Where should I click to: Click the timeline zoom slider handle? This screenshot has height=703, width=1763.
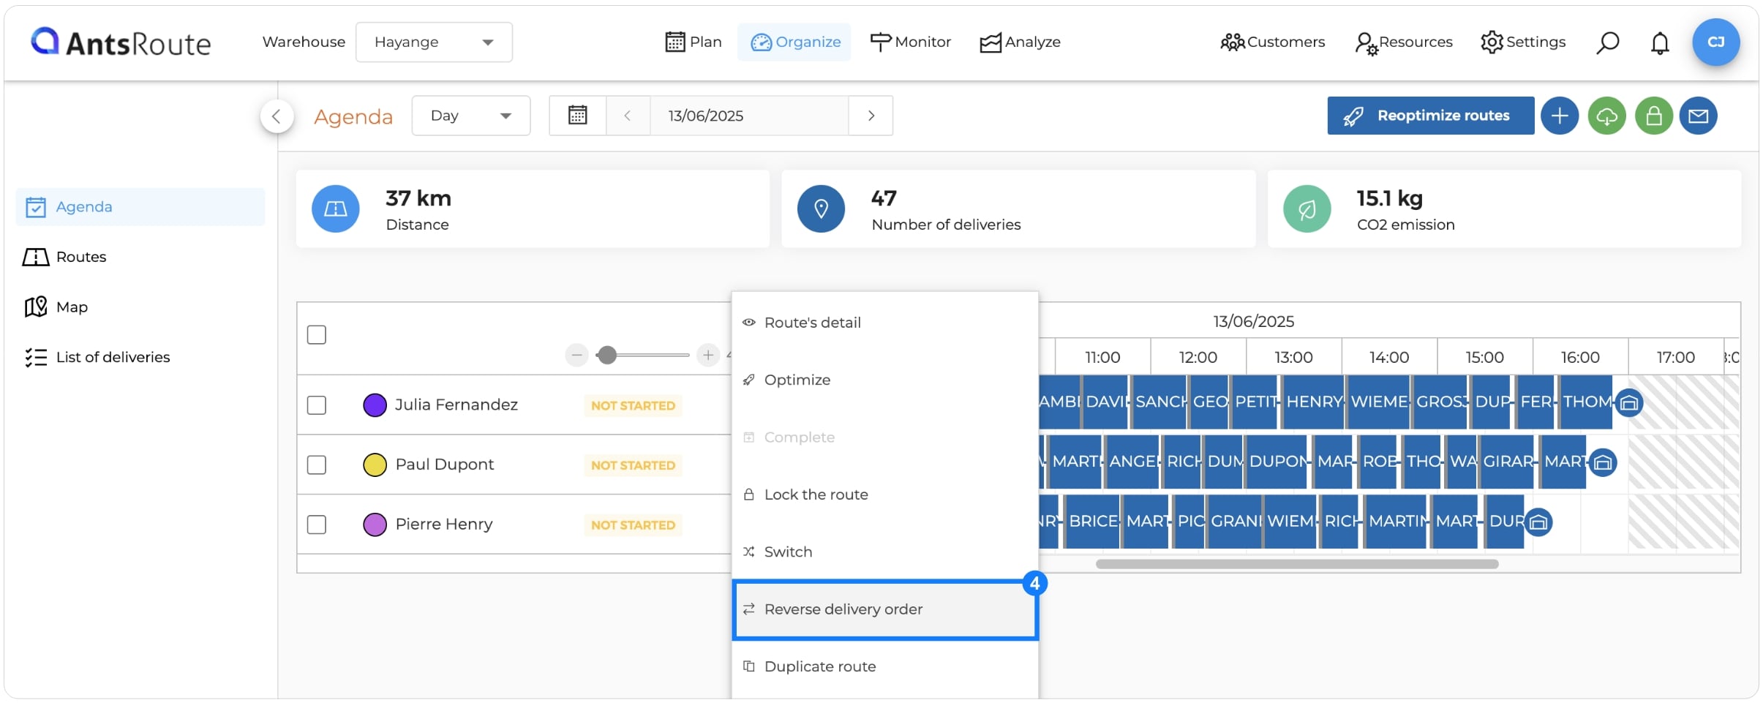point(606,356)
